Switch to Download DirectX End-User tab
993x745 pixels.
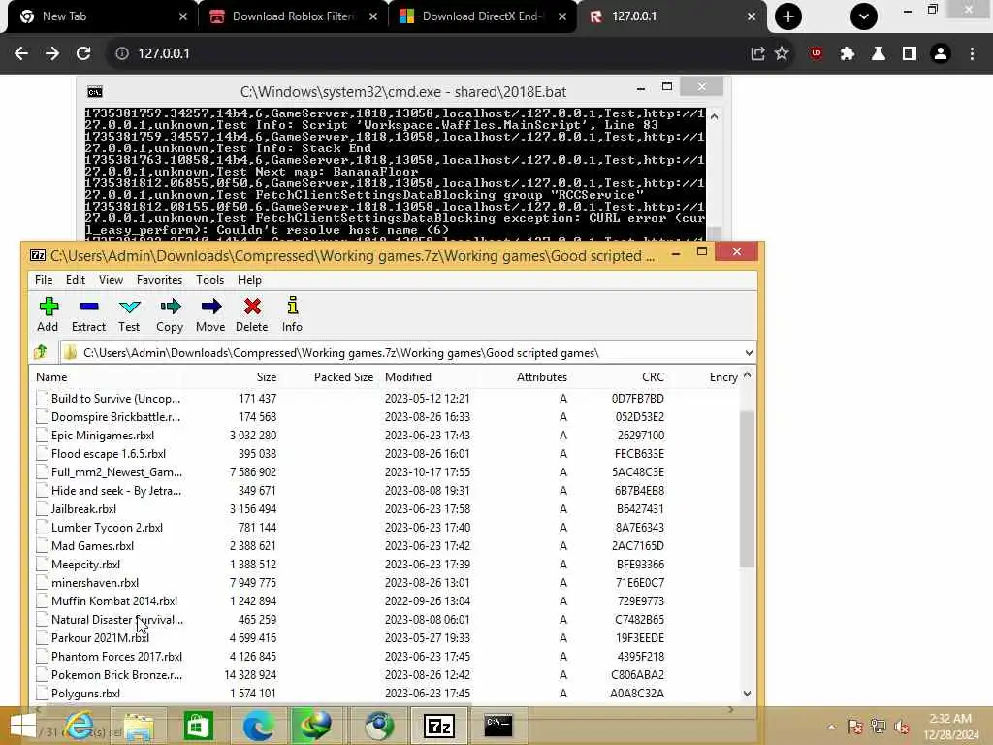483,16
